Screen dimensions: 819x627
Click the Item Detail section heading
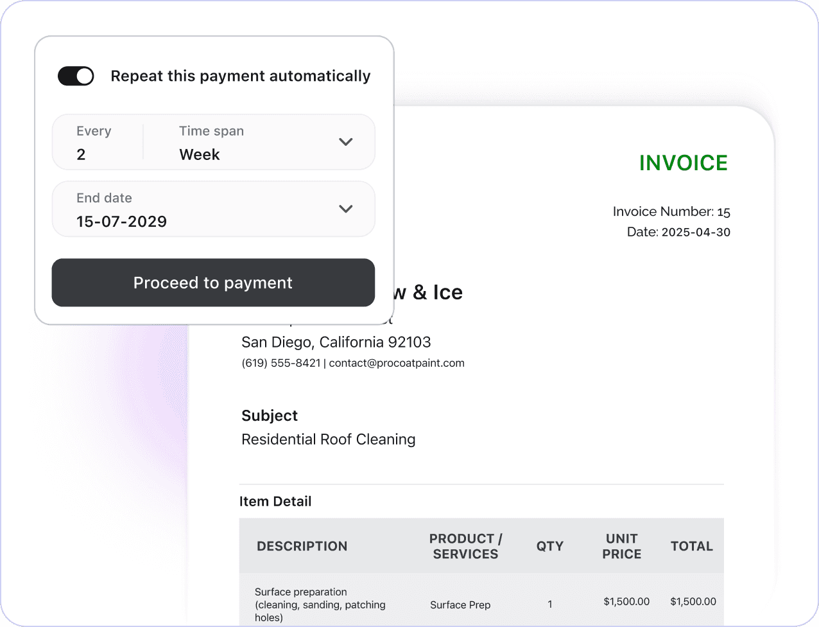275,501
